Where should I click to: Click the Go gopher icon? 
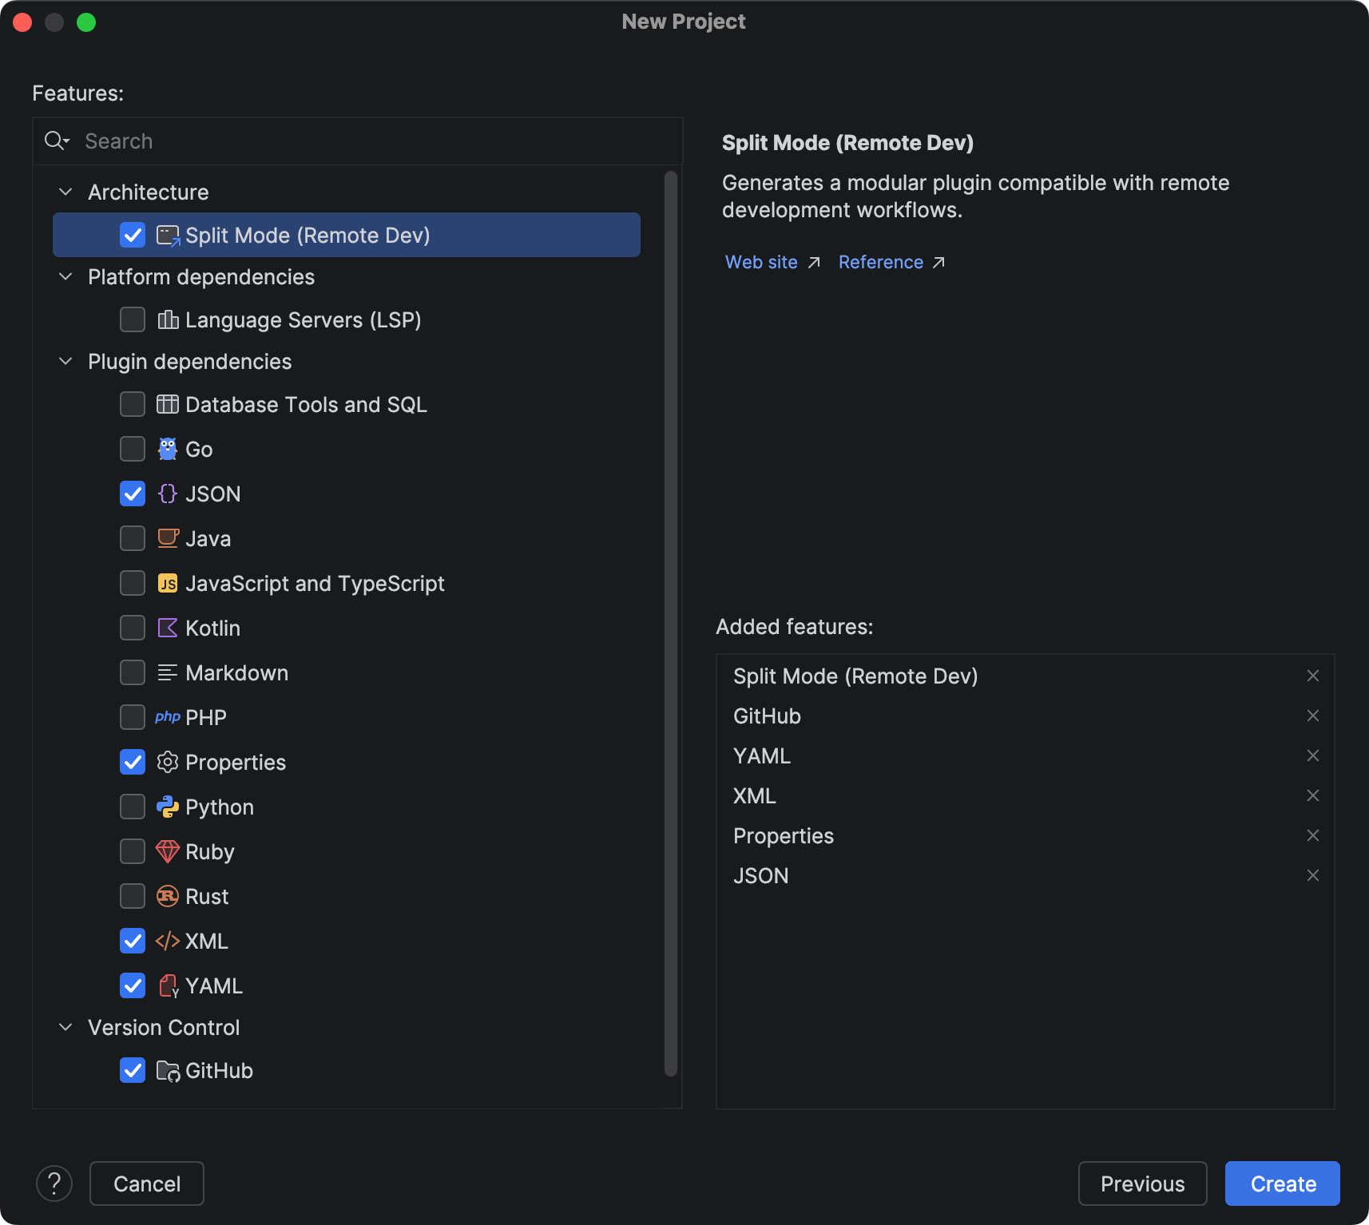click(x=168, y=450)
